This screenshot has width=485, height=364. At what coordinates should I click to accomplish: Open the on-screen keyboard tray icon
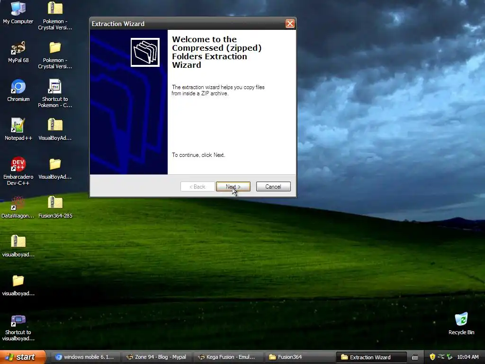[415, 357]
